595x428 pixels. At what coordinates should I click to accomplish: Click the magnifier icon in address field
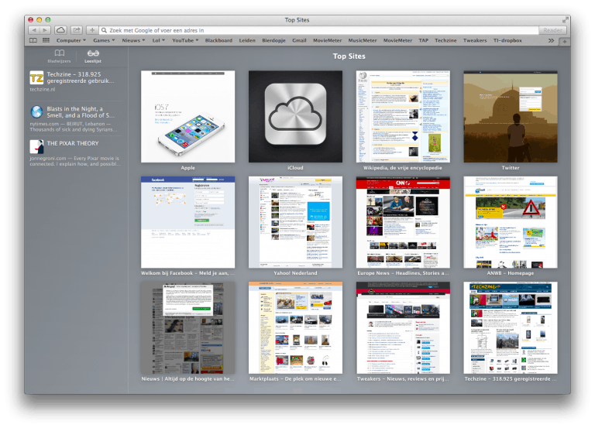(x=104, y=30)
